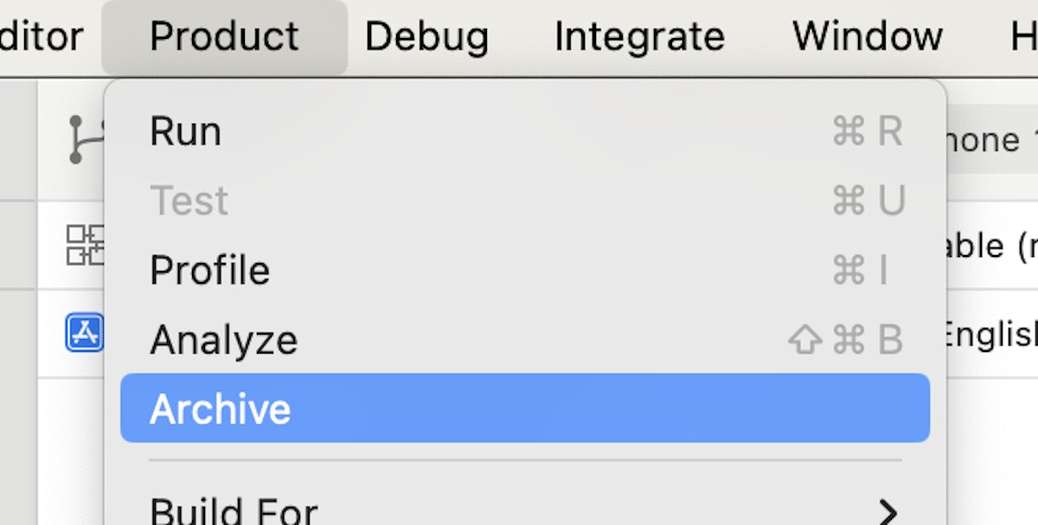
Task: Choose Analyze from the menu
Action: [223, 339]
